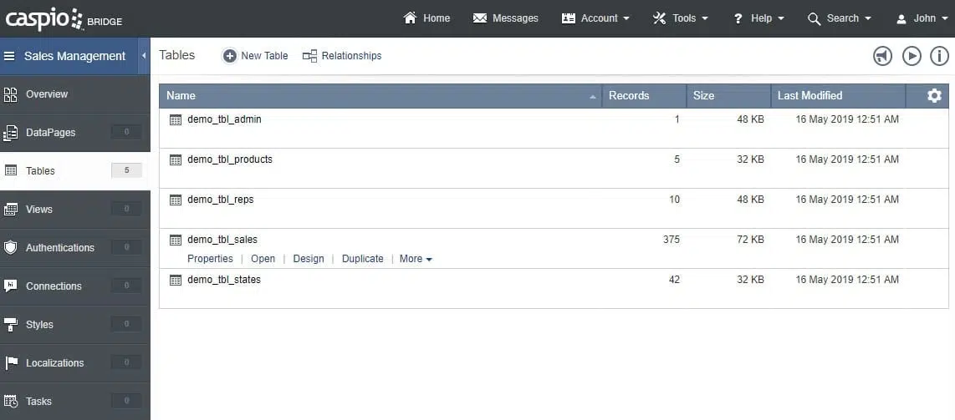Screen dimensions: 955x420
Task: Click the Home house icon
Action: 410,18
